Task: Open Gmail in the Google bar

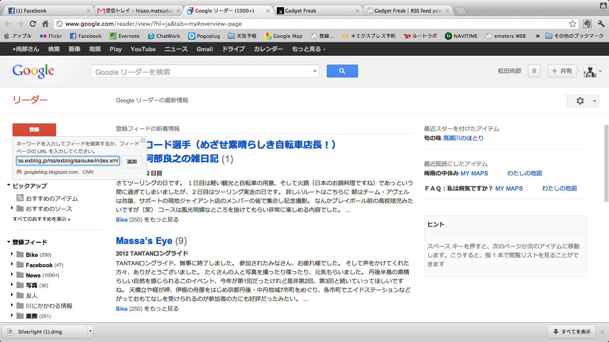Action: [205, 49]
